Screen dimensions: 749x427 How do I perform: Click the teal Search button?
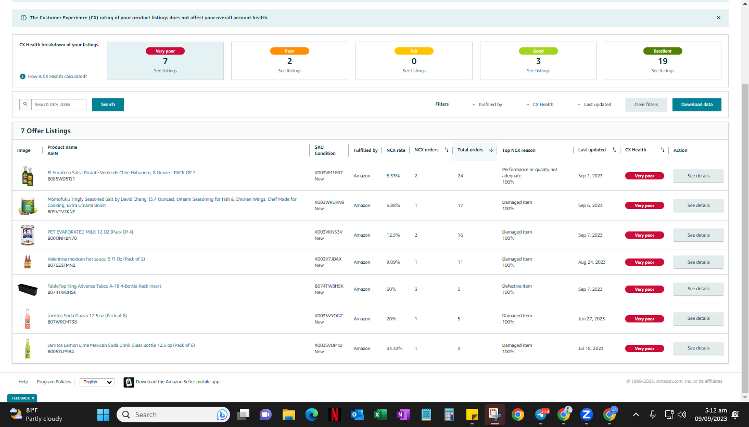click(108, 105)
